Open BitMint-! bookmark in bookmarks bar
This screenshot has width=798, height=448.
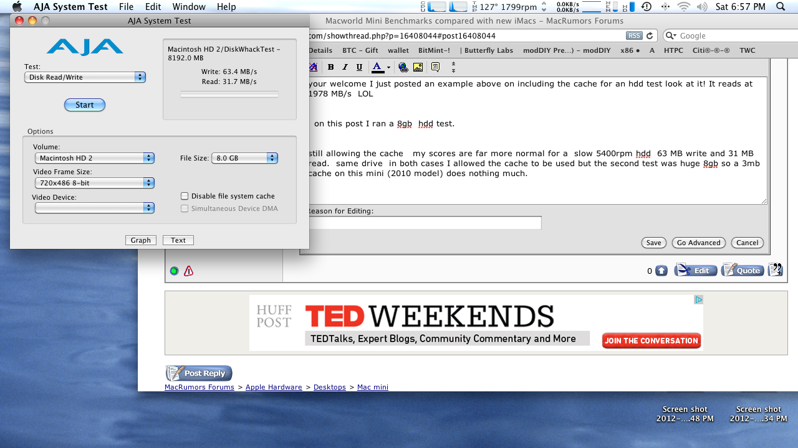tap(434, 50)
